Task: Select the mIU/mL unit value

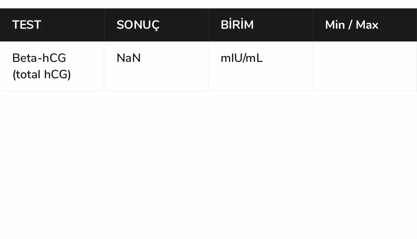Action: pos(241,58)
